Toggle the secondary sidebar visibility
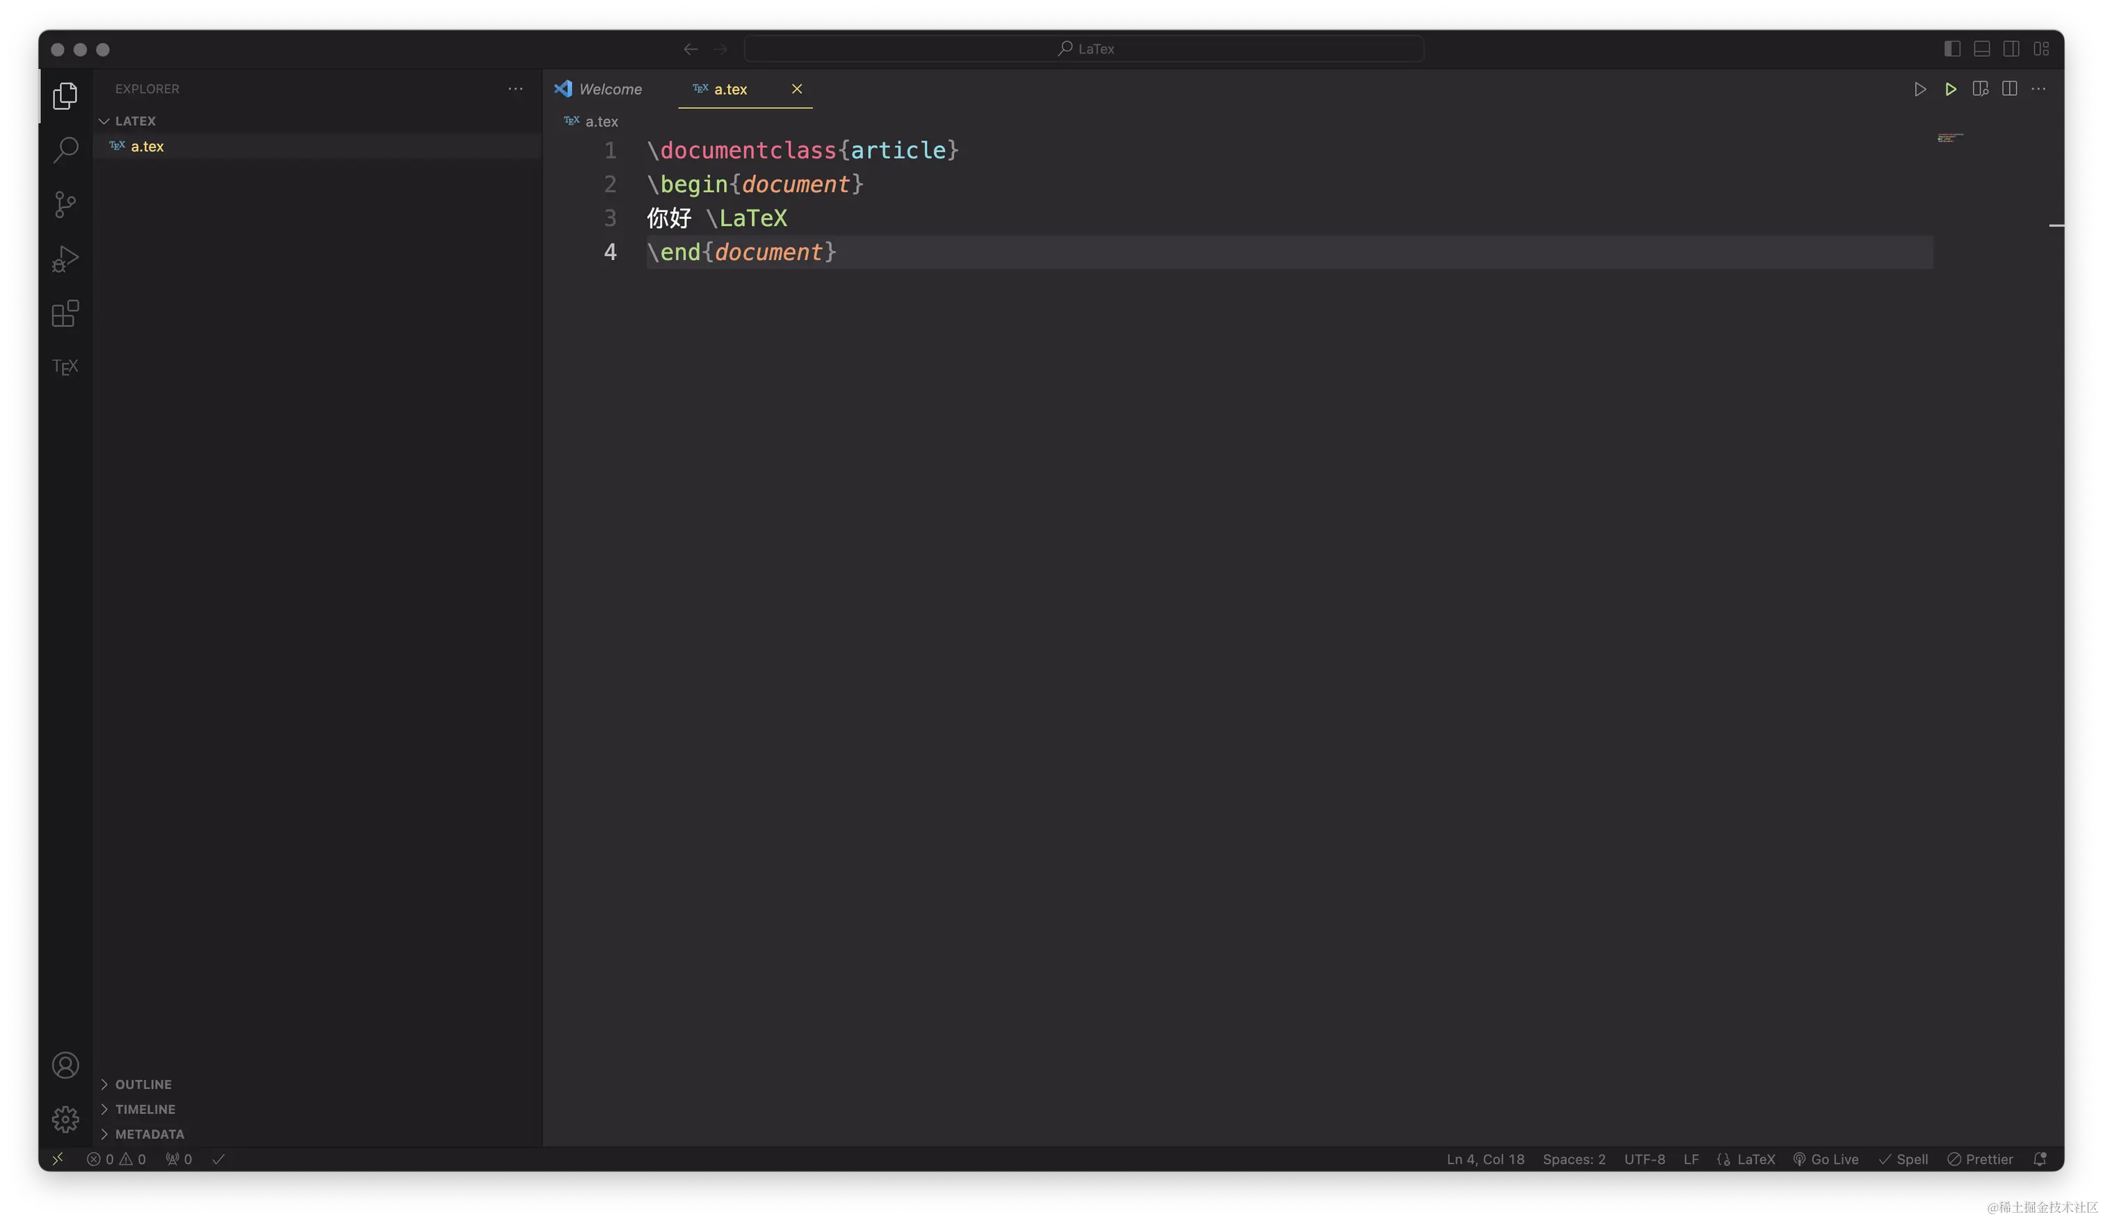 click(x=2011, y=49)
